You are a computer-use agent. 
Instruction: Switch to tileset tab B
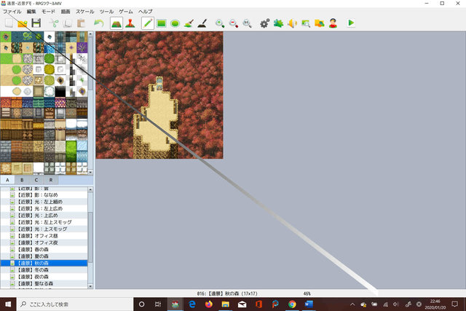(22, 180)
